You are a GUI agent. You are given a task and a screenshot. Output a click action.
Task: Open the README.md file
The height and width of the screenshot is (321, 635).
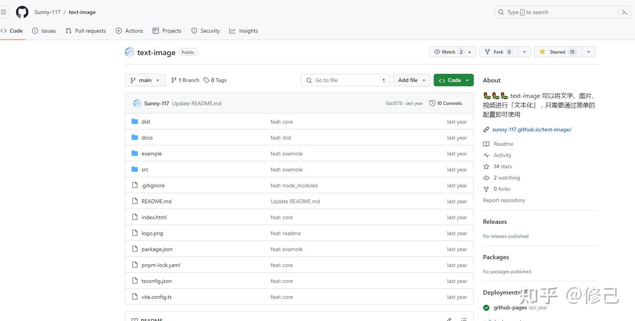point(157,201)
